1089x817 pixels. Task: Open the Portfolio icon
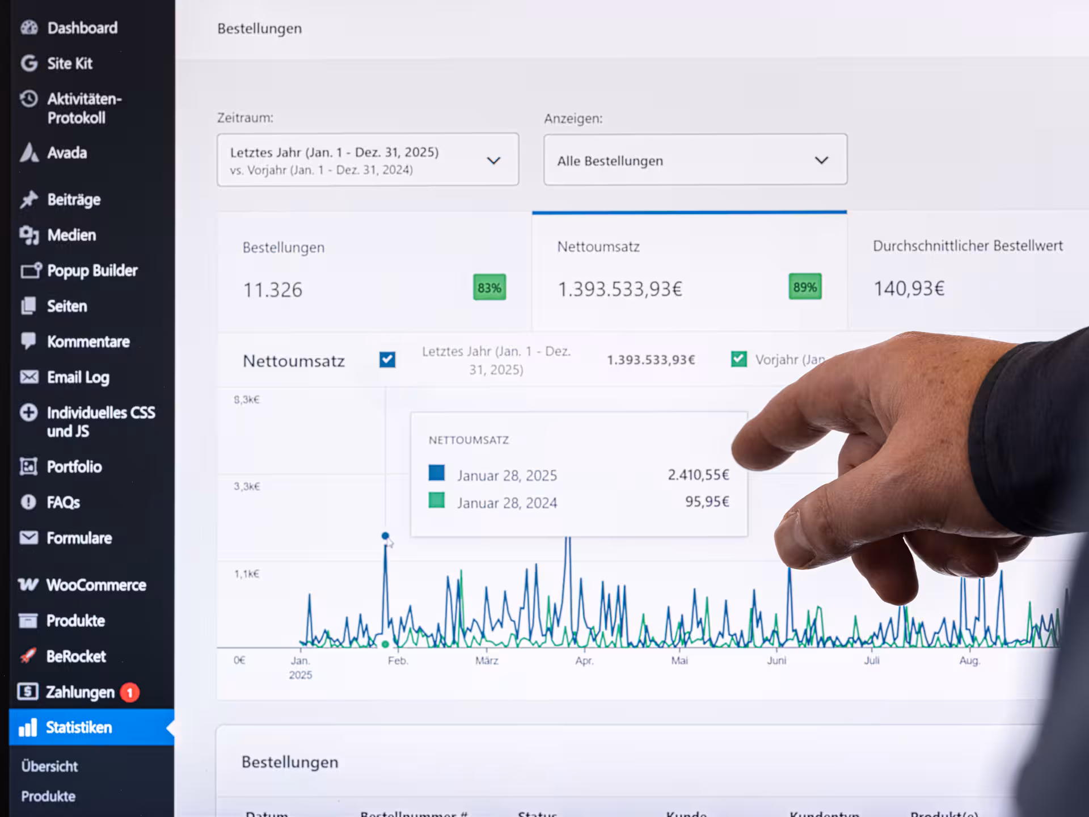tap(28, 466)
